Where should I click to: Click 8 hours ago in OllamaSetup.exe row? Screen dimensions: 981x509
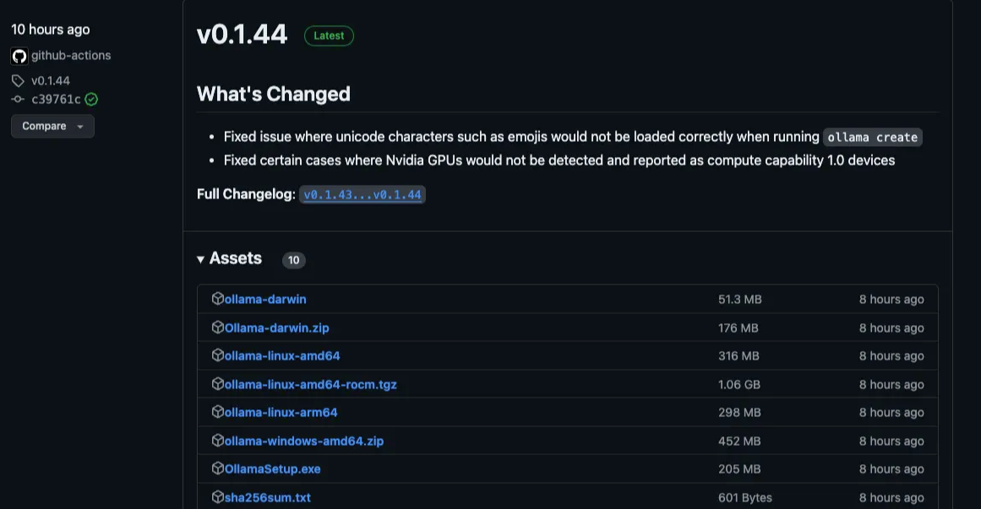(x=891, y=469)
